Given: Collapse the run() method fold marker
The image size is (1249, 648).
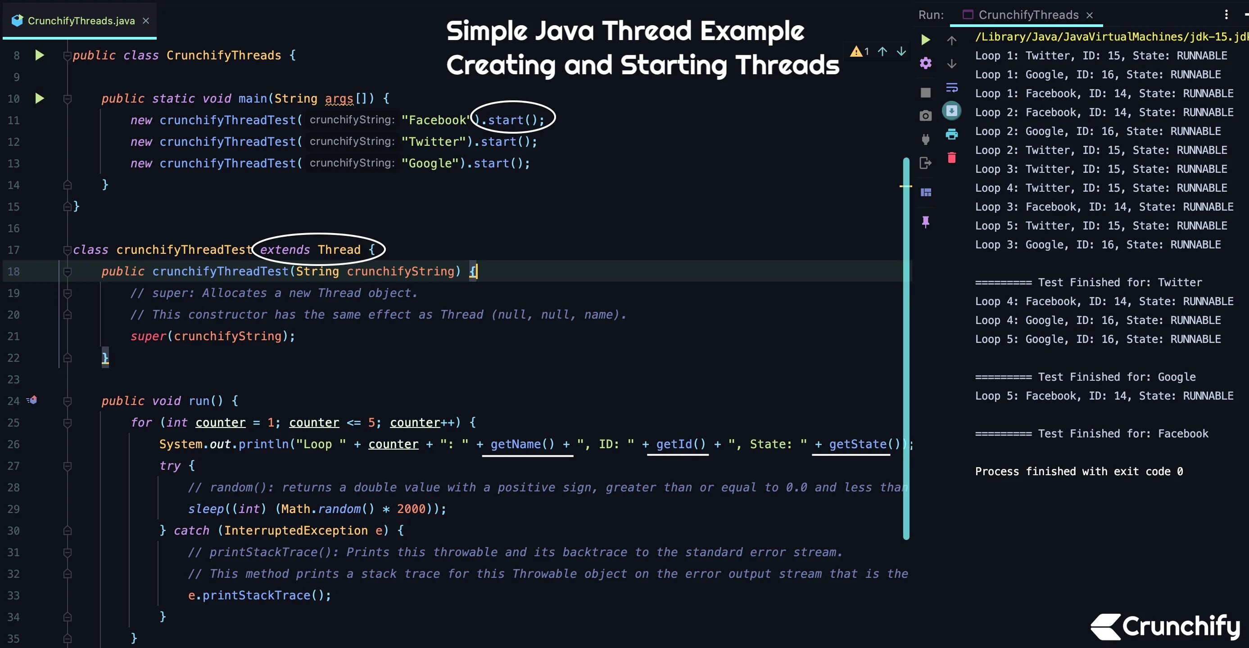Looking at the screenshot, I should pos(68,401).
